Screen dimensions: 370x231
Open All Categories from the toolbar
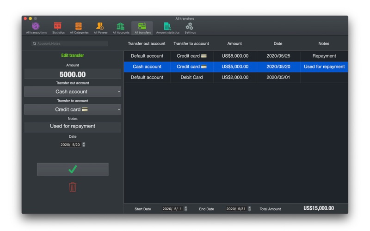click(79, 28)
